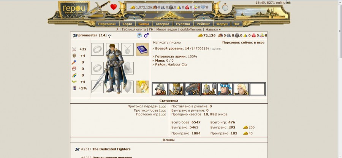Click Написать письмо link
Screen dimensions: 342x158
point(167,43)
